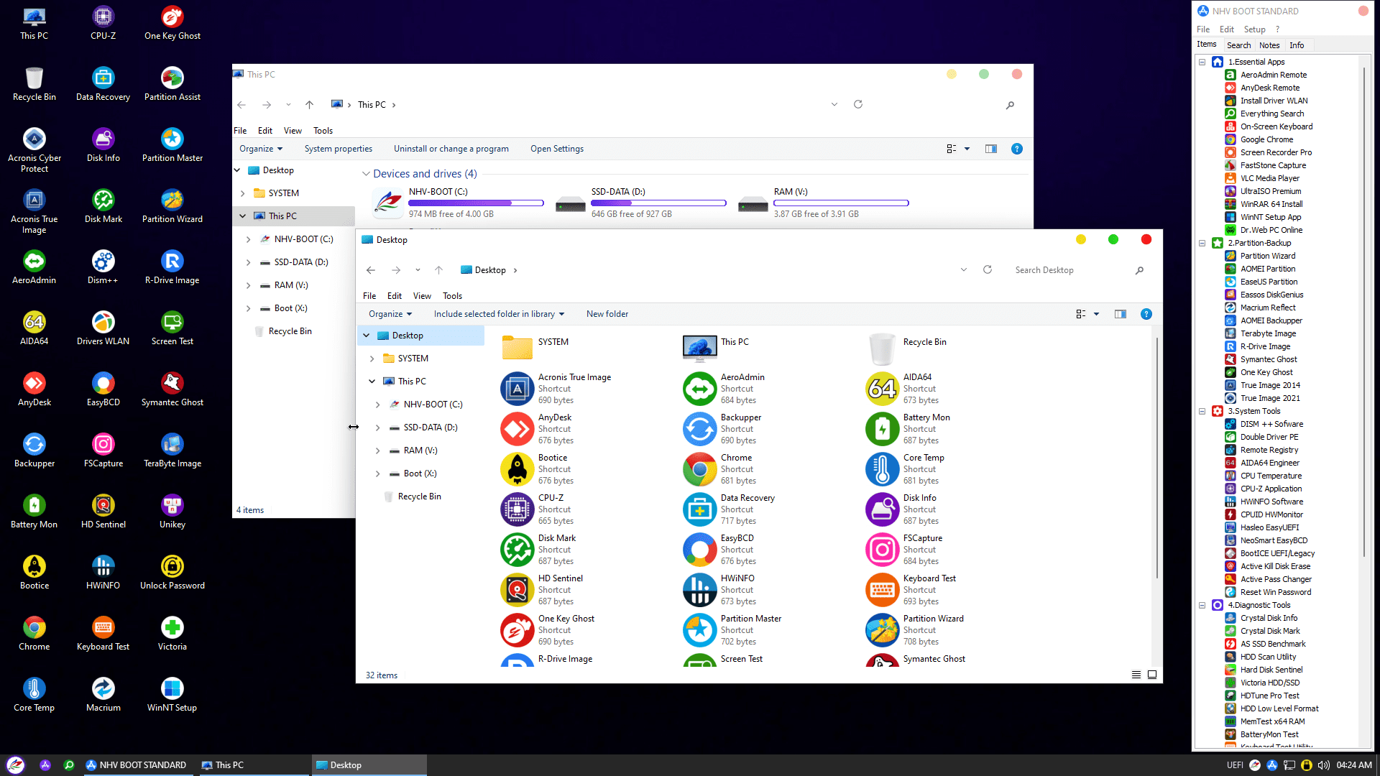Image resolution: width=1380 pixels, height=776 pixels.
Task: Click the Search Desktop input field
Action: coord(1071,270)
